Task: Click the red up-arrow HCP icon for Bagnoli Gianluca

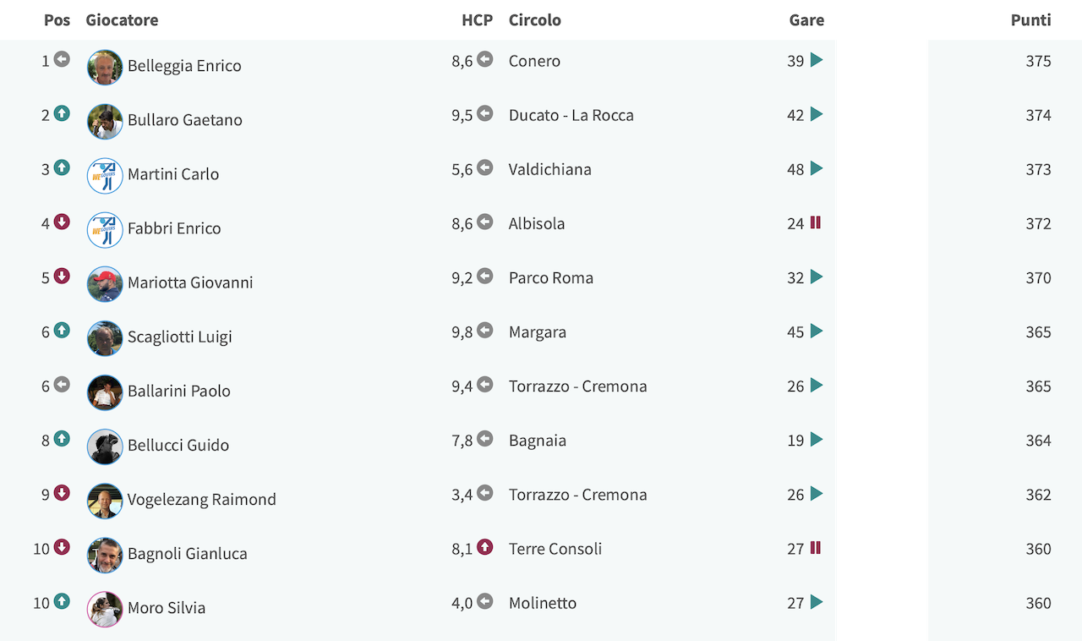Action: [x=484, y=547]
